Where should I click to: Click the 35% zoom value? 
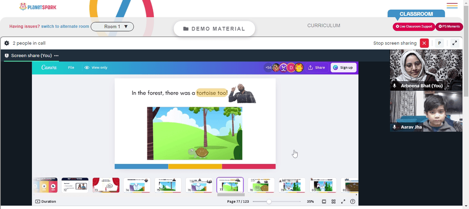[310, 201]
